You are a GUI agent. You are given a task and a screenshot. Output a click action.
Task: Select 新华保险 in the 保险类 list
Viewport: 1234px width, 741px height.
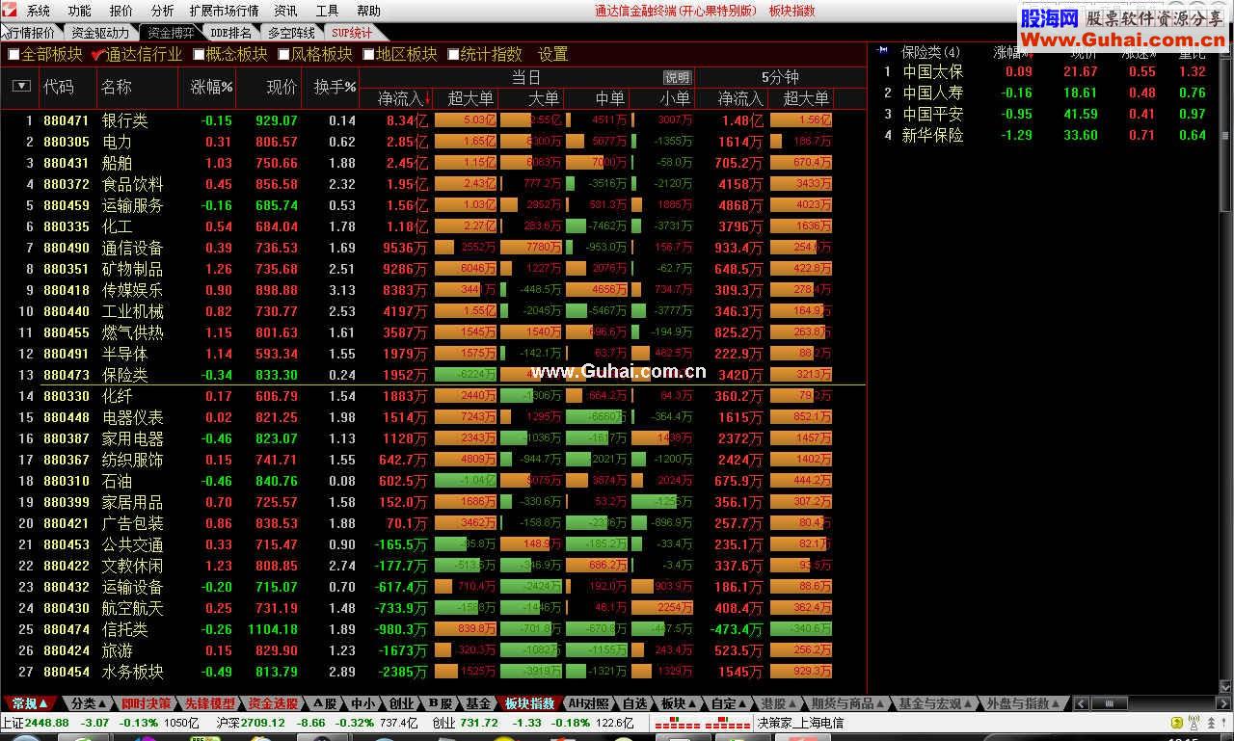1045,135
